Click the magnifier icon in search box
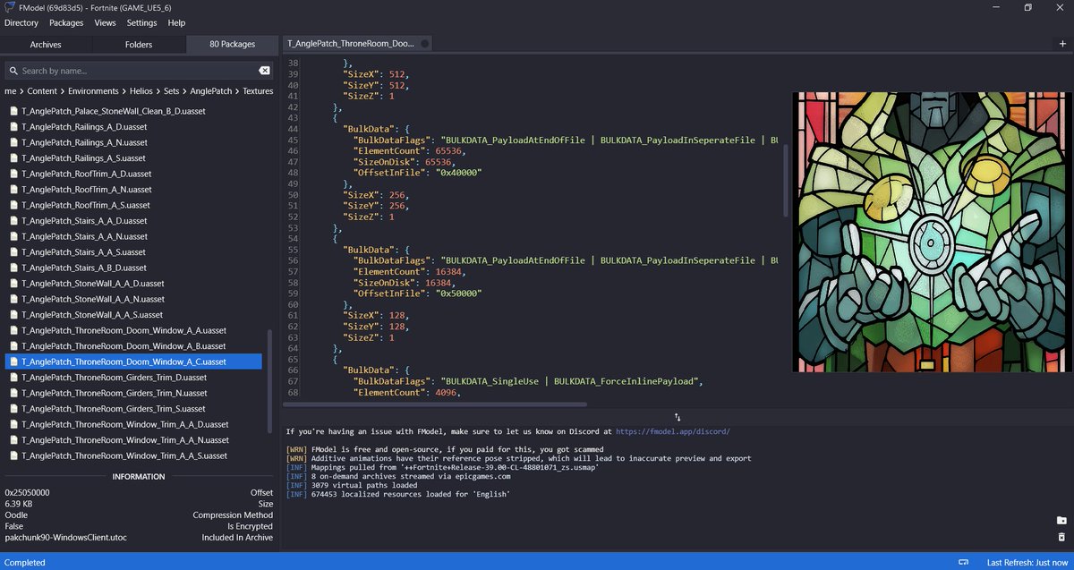1074x570 pixels. point(13,71)
